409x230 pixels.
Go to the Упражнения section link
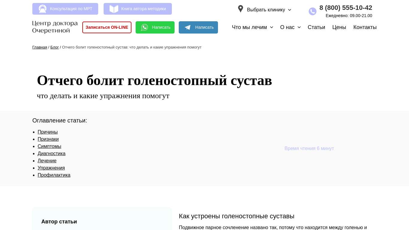pos(51,168)
